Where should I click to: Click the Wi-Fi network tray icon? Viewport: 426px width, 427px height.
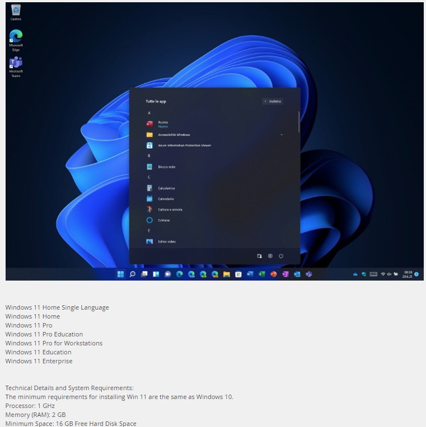tap(383, 274)
